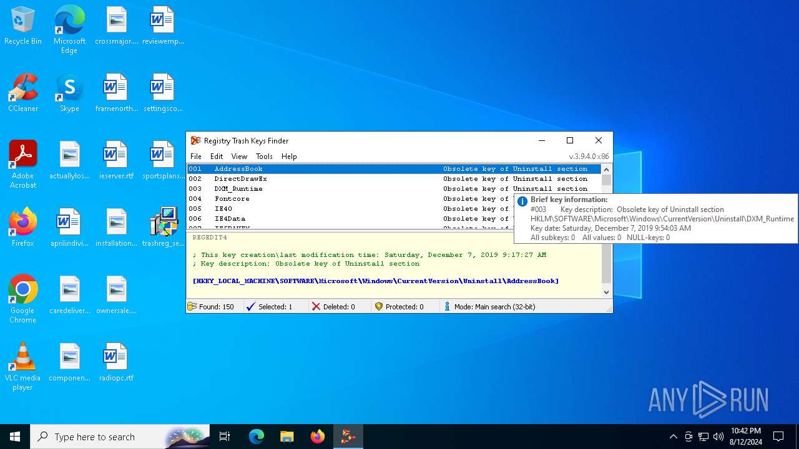Open the View menu
Viewport: 799px width, 449px height.
239,157
